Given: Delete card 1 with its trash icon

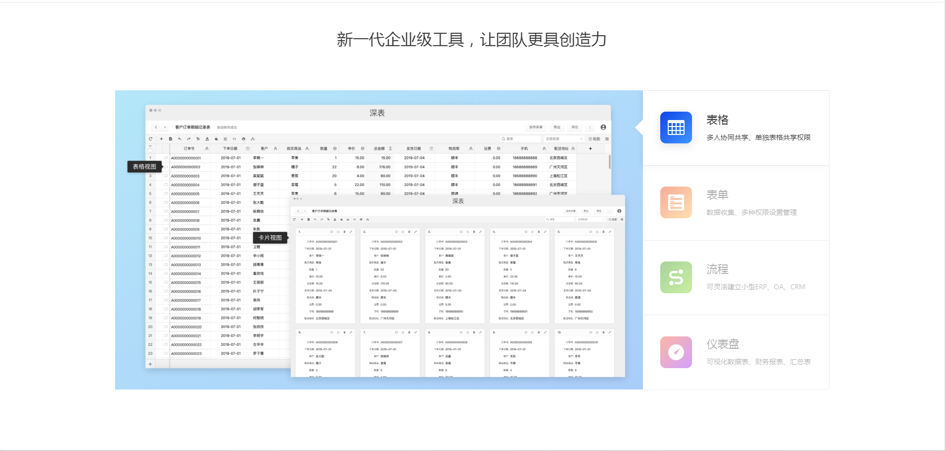Looking at the screenshot, I should (344, 232).
